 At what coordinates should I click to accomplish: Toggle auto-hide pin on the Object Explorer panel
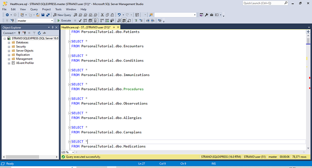tap(53, 27)
